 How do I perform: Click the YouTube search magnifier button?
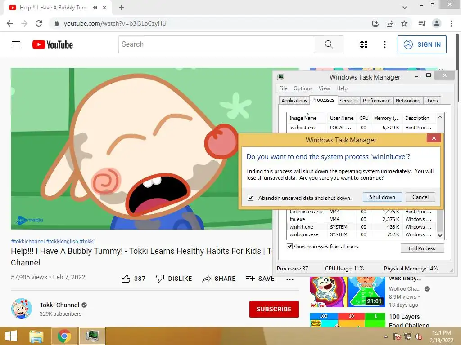pyautogui.click(x=329, y=44)
